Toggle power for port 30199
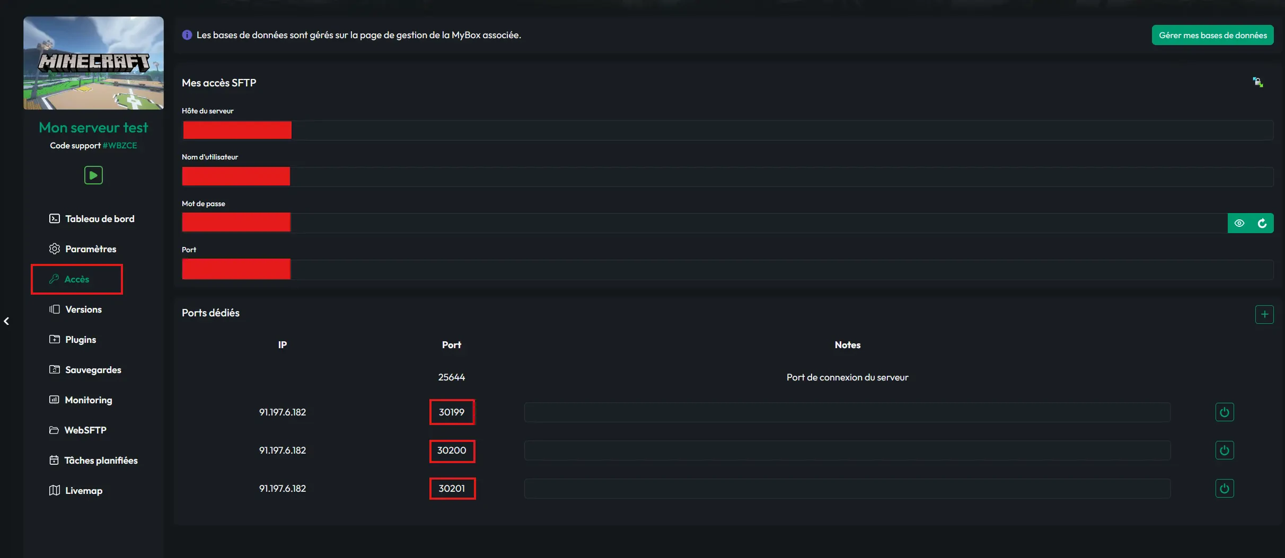 pyautogui.click(x=1225, y=412)
